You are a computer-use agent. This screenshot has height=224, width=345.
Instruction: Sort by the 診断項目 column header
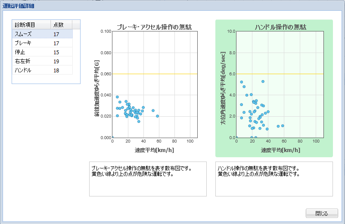click(x=31, y=25)
